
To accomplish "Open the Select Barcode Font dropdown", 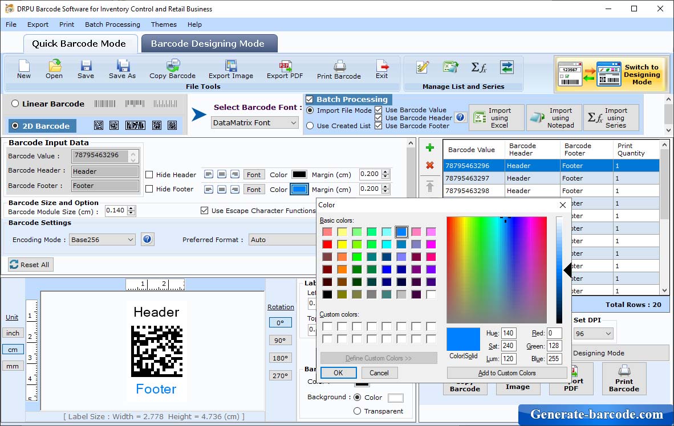I will tap(255, 123).
